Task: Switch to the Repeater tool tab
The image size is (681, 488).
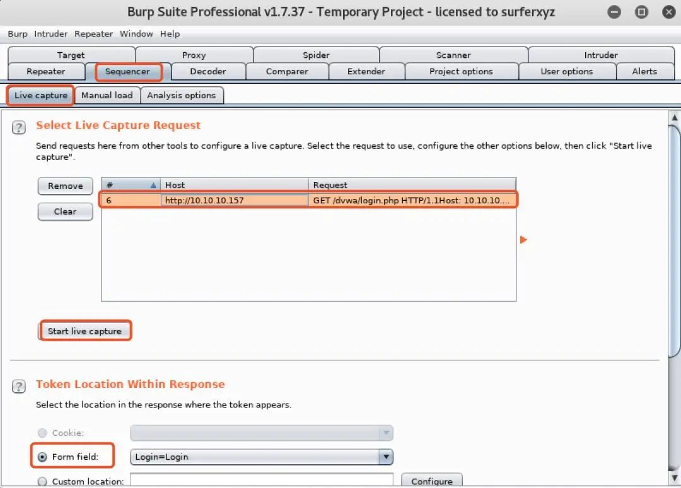Action: [x=46, y=72]
